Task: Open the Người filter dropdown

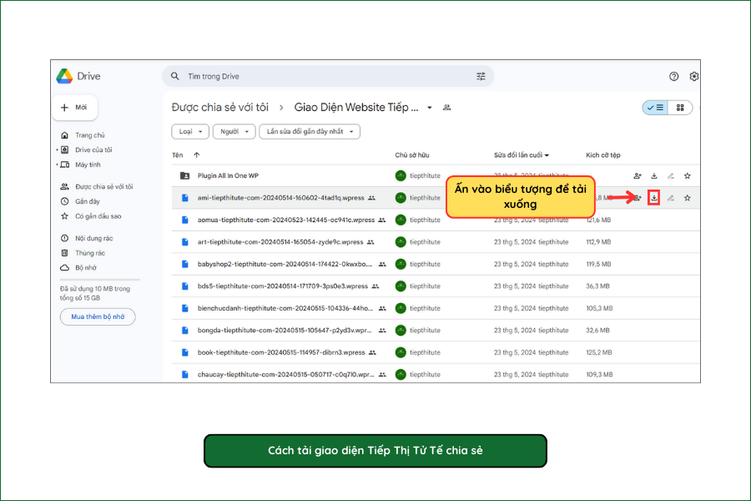Action: [x=234, y=131]
